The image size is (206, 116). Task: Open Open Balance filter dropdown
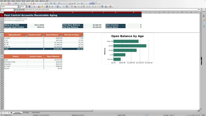pyautogui.click(x=61, y=36)
